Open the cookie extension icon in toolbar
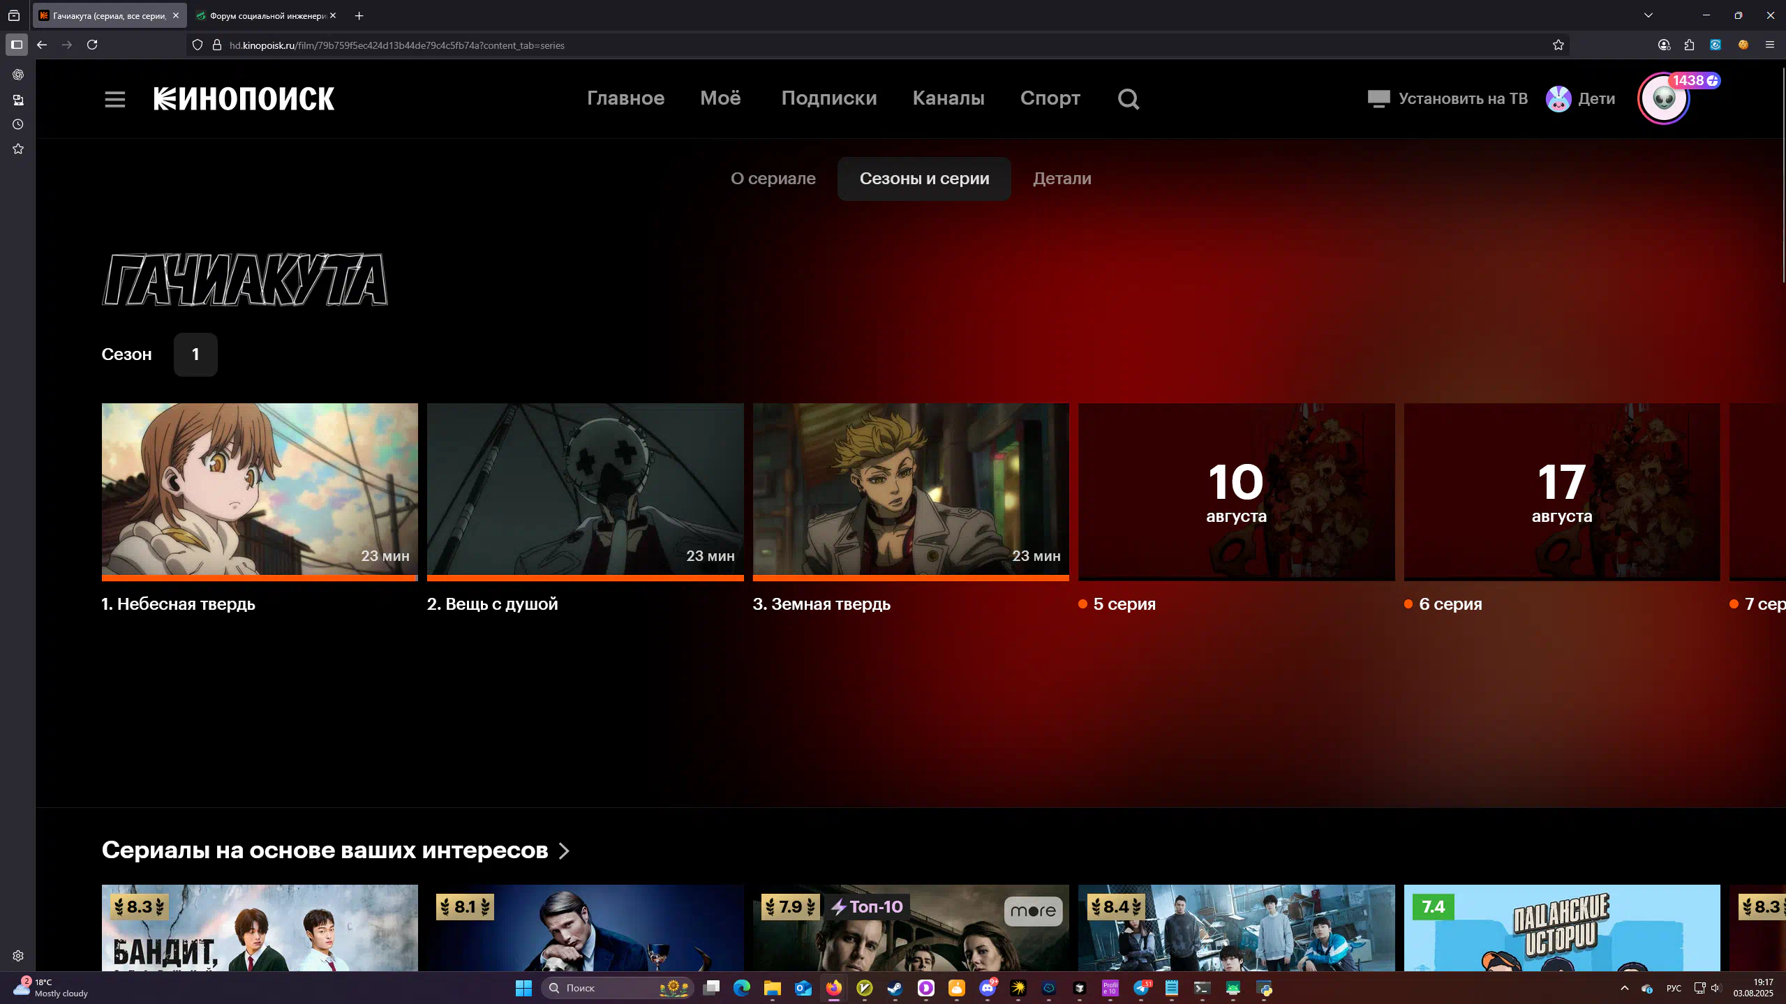The width and height of the screenshot is (1786, 1004). click(x=1743, y=45)
